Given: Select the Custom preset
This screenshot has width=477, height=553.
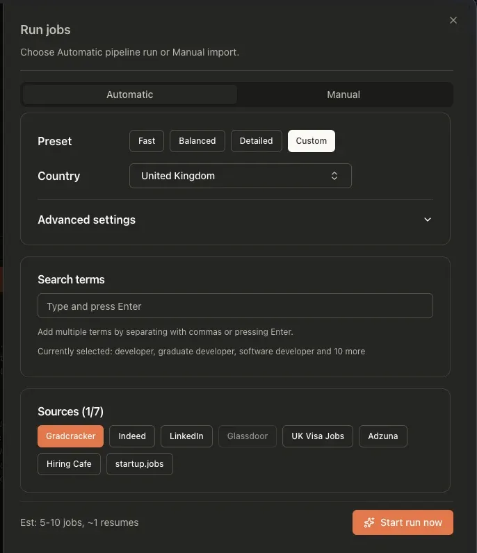Looking at the screenshot, I should tap(311, 141).
